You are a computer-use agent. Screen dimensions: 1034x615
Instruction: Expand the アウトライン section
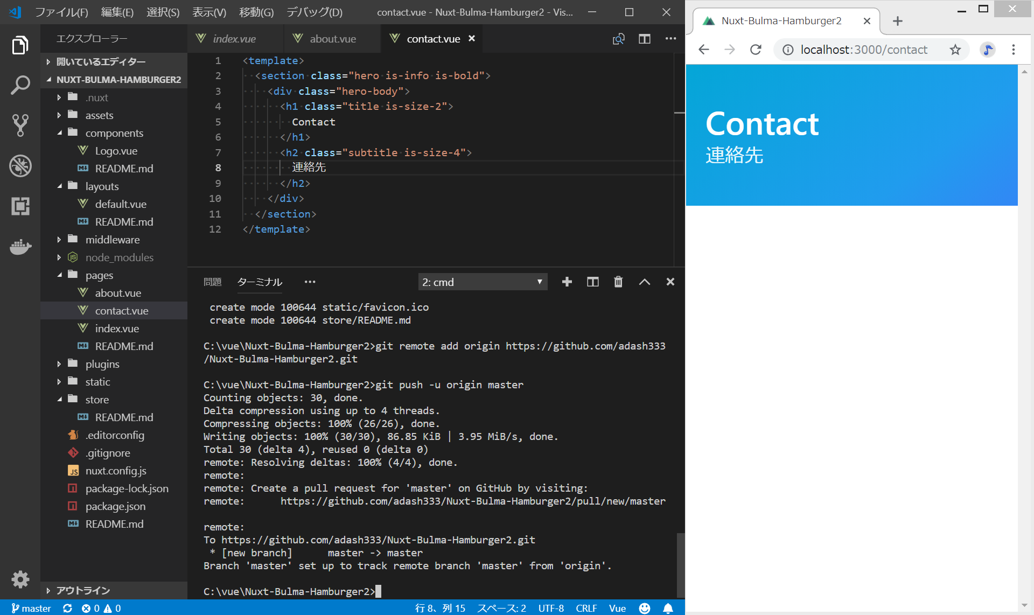(83, 590)
